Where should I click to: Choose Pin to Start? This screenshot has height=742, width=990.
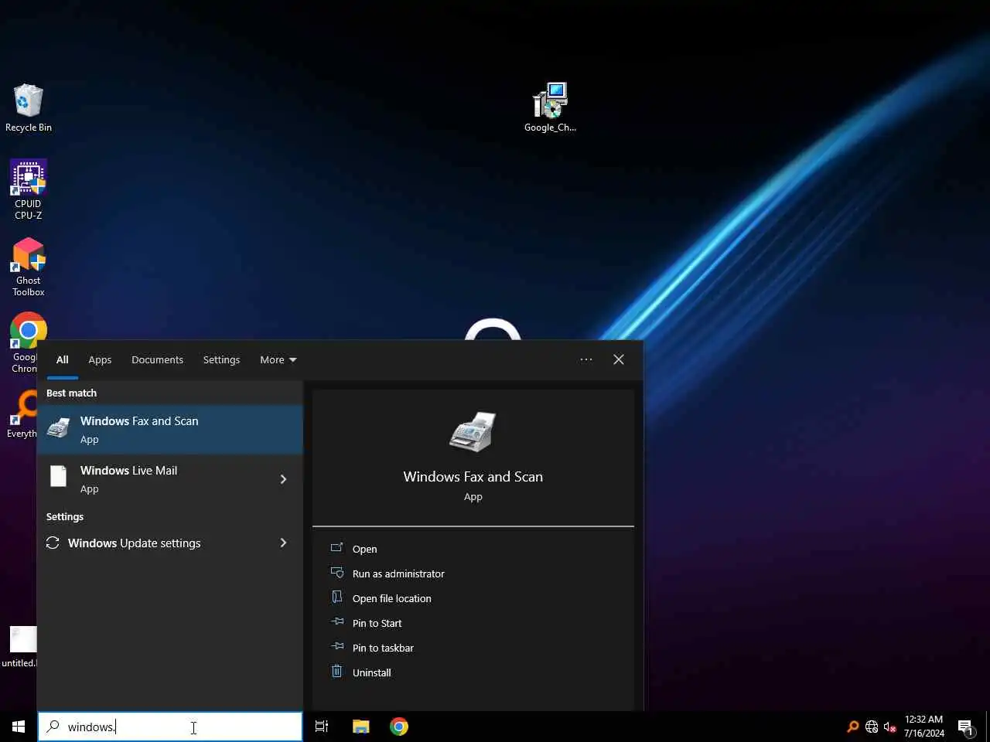pos(377,623)
